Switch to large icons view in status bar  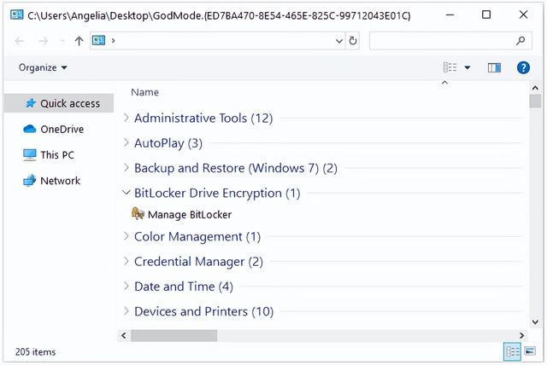[530, 351]
